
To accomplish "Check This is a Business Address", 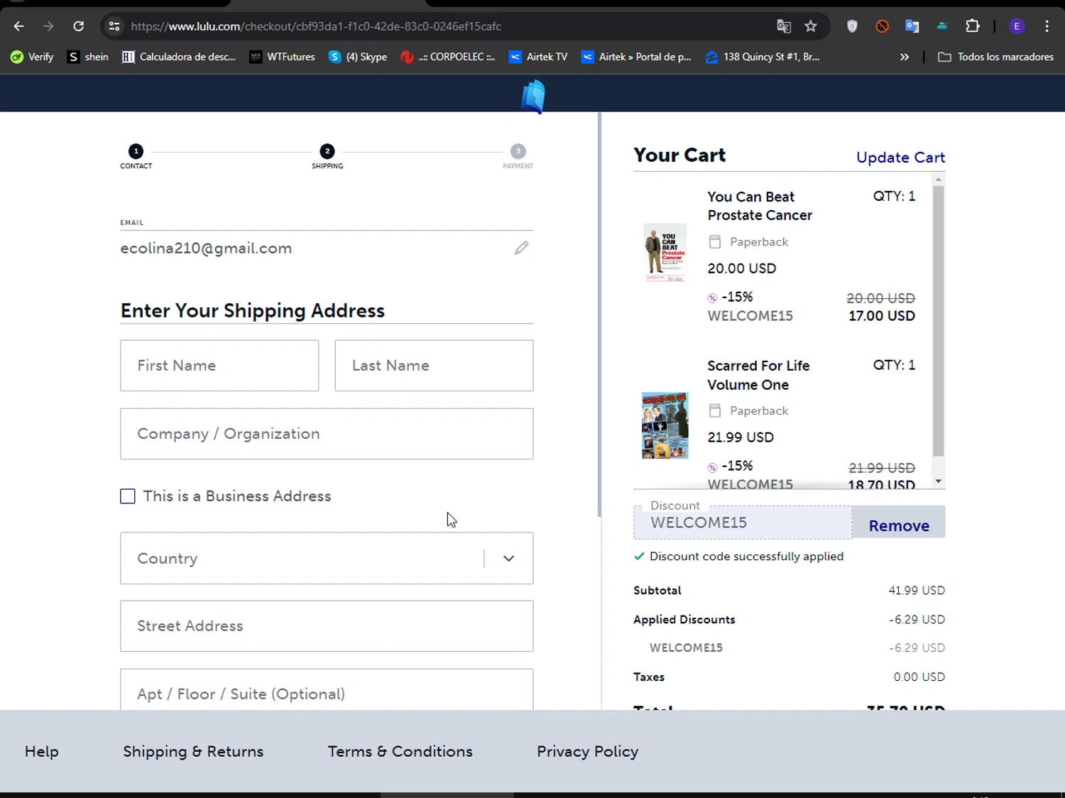I will pyautogui.click(x=128, y=496).
